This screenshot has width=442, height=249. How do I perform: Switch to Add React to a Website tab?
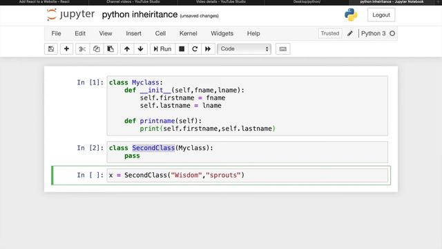(x=44, y=2)
